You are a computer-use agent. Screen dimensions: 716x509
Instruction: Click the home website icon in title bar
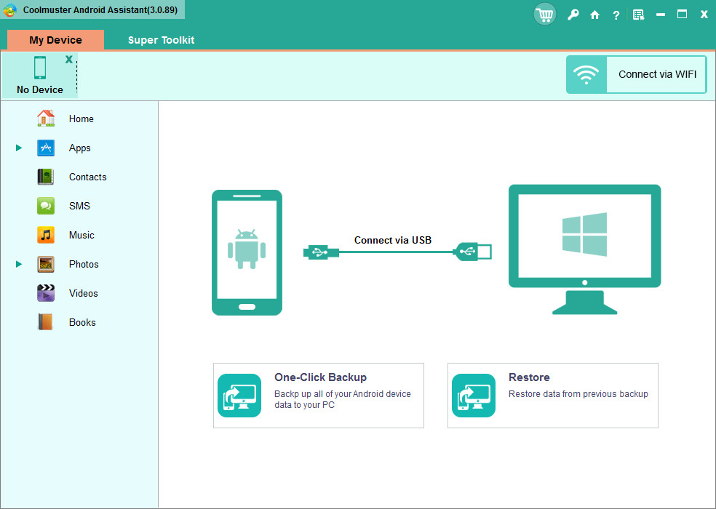(x=594, y=15)
